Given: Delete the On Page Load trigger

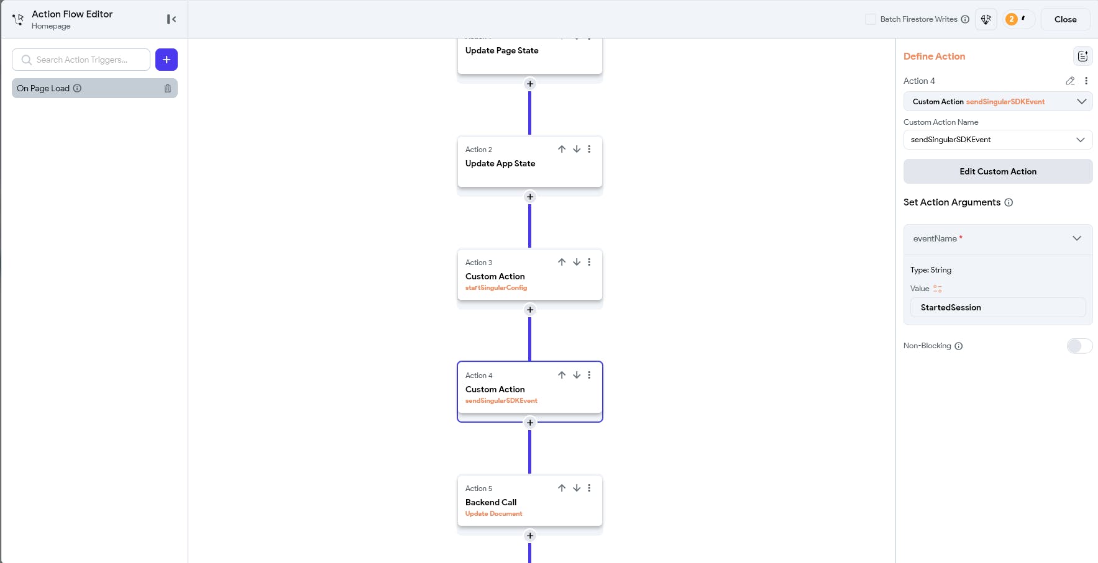Looking at the screenshot, I should pos(168,89).
